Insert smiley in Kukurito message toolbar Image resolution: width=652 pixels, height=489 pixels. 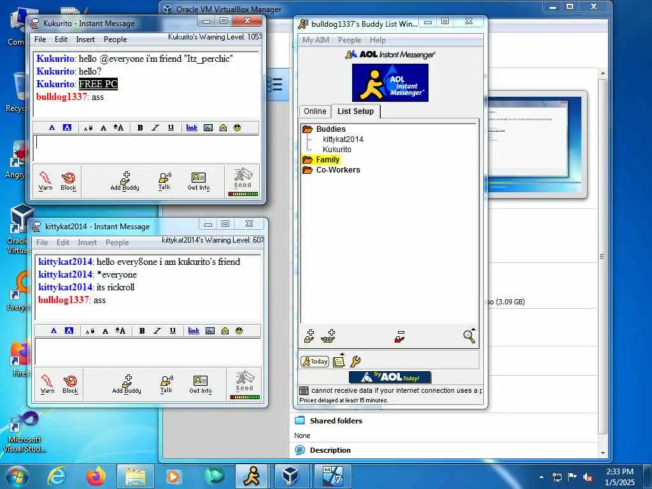click(237, 127)
